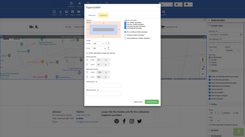245x137 pixels.
Task: Select Nur auf dieser Seite anzeigen
Action: [x=125, y=32]
